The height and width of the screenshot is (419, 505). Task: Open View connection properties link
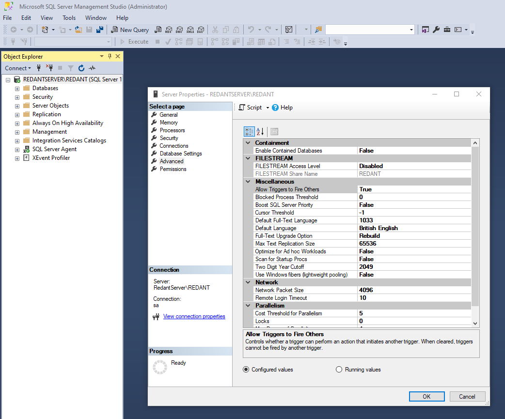pyautogui.click(x=194, y=316)
